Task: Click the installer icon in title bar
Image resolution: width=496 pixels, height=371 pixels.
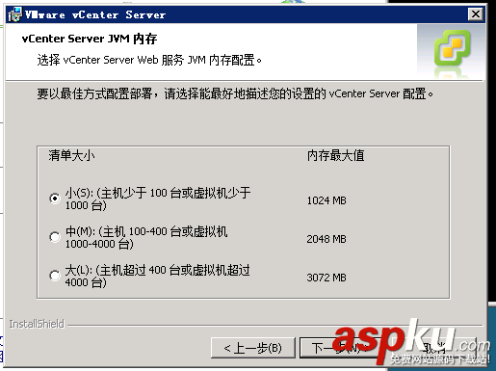Action: (14, 14)
